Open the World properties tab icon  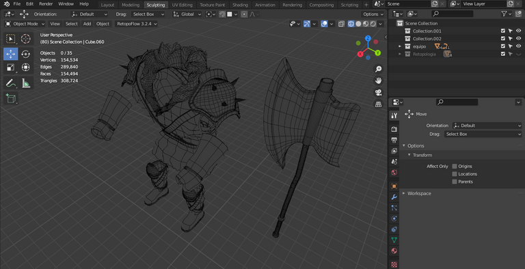pyautogui.click(x=394, y=173)
